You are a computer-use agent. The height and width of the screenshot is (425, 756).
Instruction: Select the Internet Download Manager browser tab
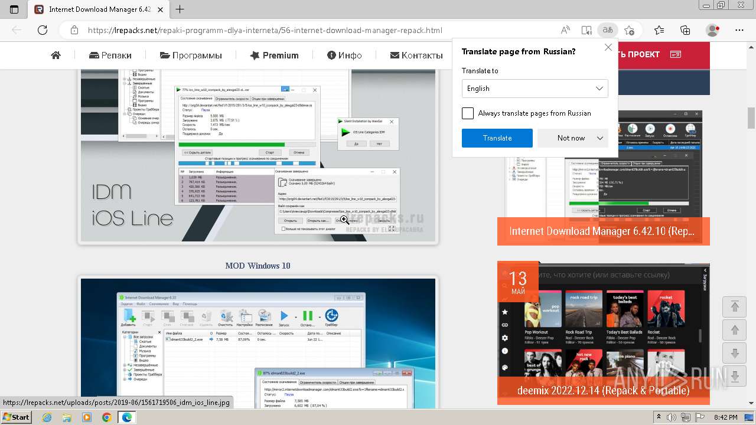[x=99, y=9]
